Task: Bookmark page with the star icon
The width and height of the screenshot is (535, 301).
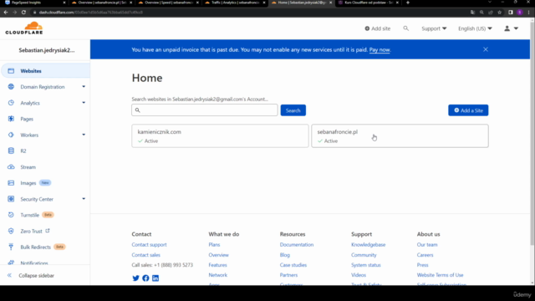Action: (x=500, y=13)
